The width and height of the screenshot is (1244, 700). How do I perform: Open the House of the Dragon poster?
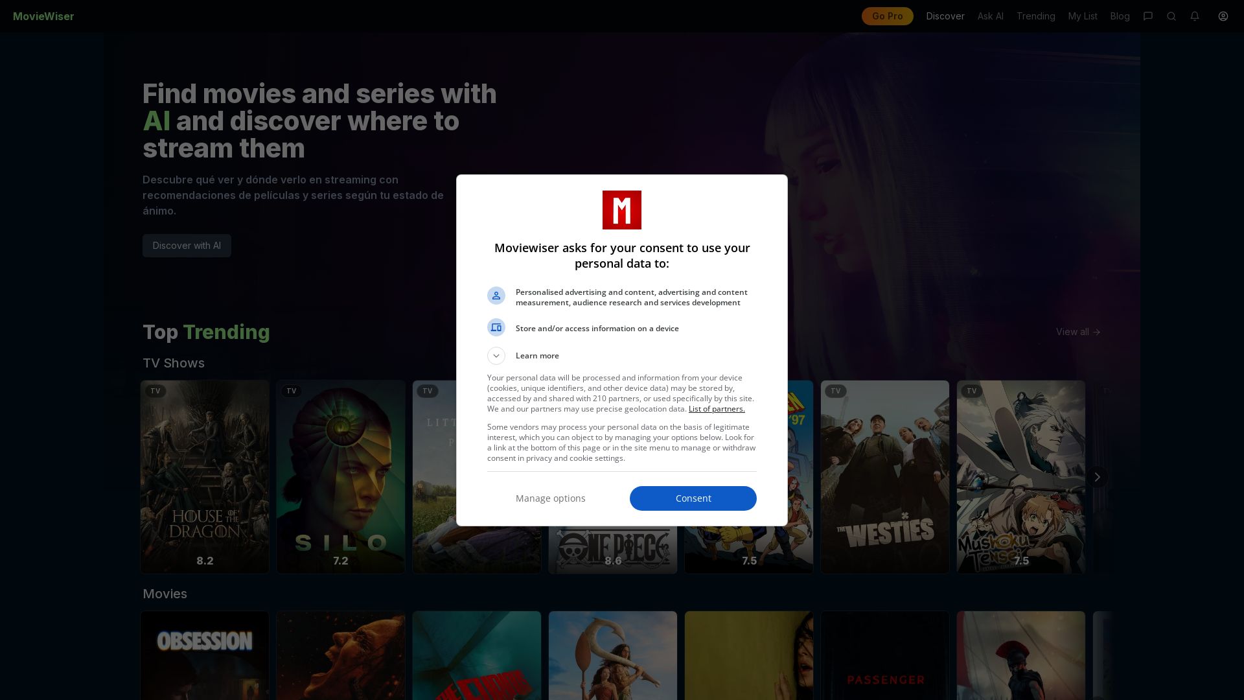click(205, 477)
